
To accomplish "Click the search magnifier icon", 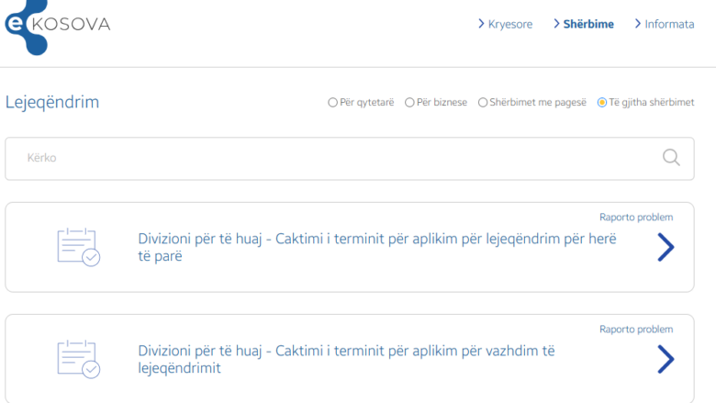I will 671,158.
